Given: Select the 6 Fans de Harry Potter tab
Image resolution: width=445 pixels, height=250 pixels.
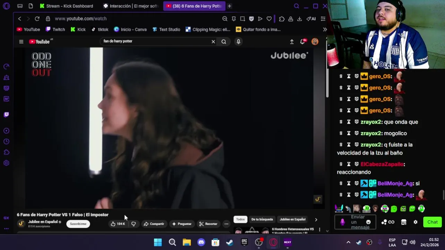Looking at the screenshot, I should 194,6.
